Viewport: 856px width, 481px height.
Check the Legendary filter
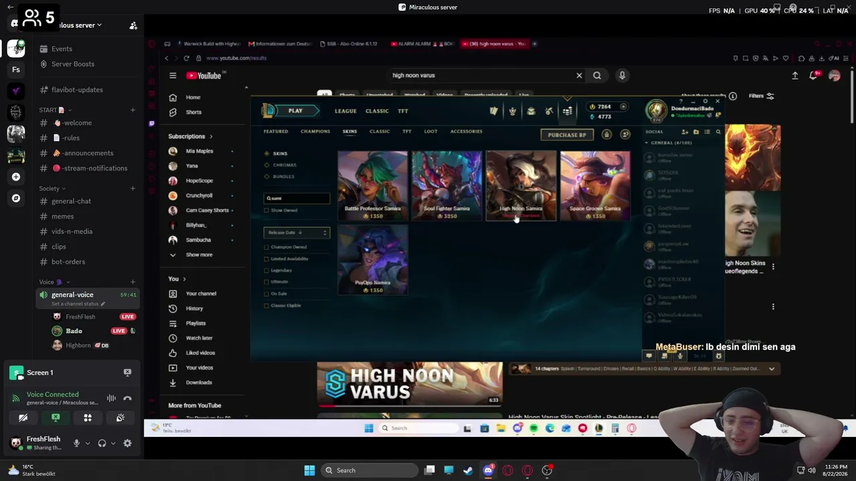coord(266,271)
